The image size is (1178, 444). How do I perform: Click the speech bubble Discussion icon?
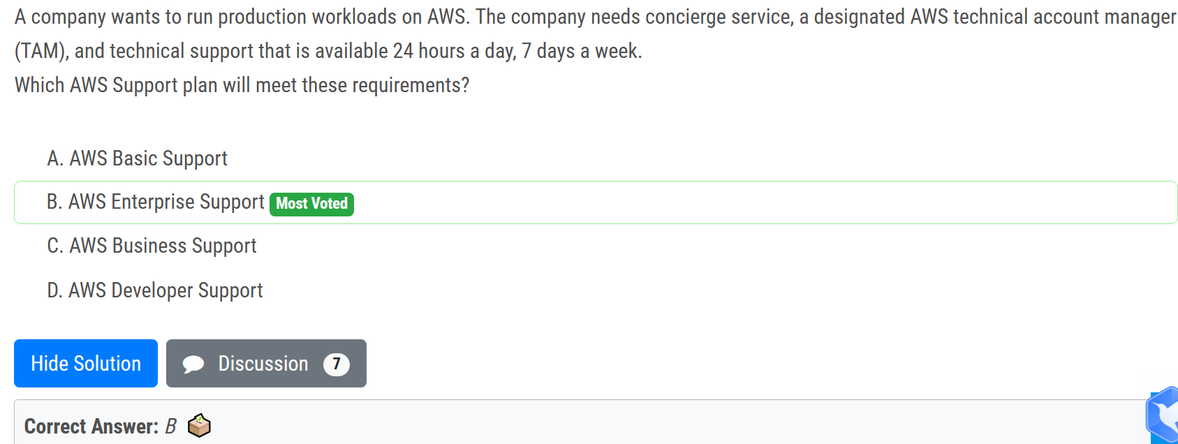click(x=193, y=364)
